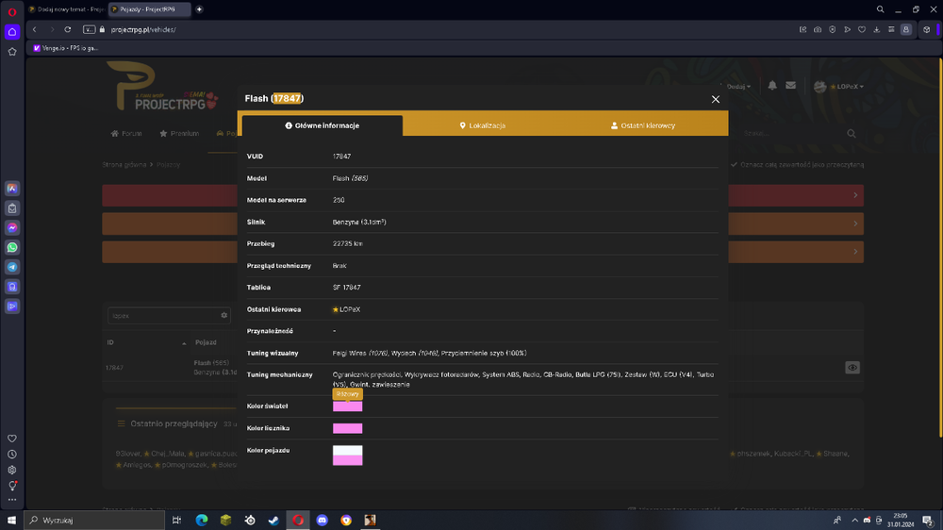Go back to the previous page
Image resolution: width=943 pixels, height=530 pixels.
click(35, 29)
